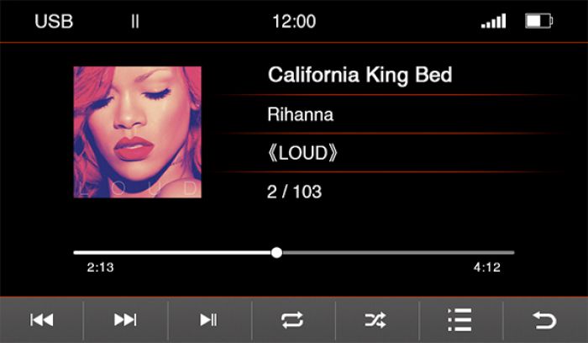Click the 2 / 103 track counter
The height and width of the screenshot is (343, 588).
coord(294,192)
